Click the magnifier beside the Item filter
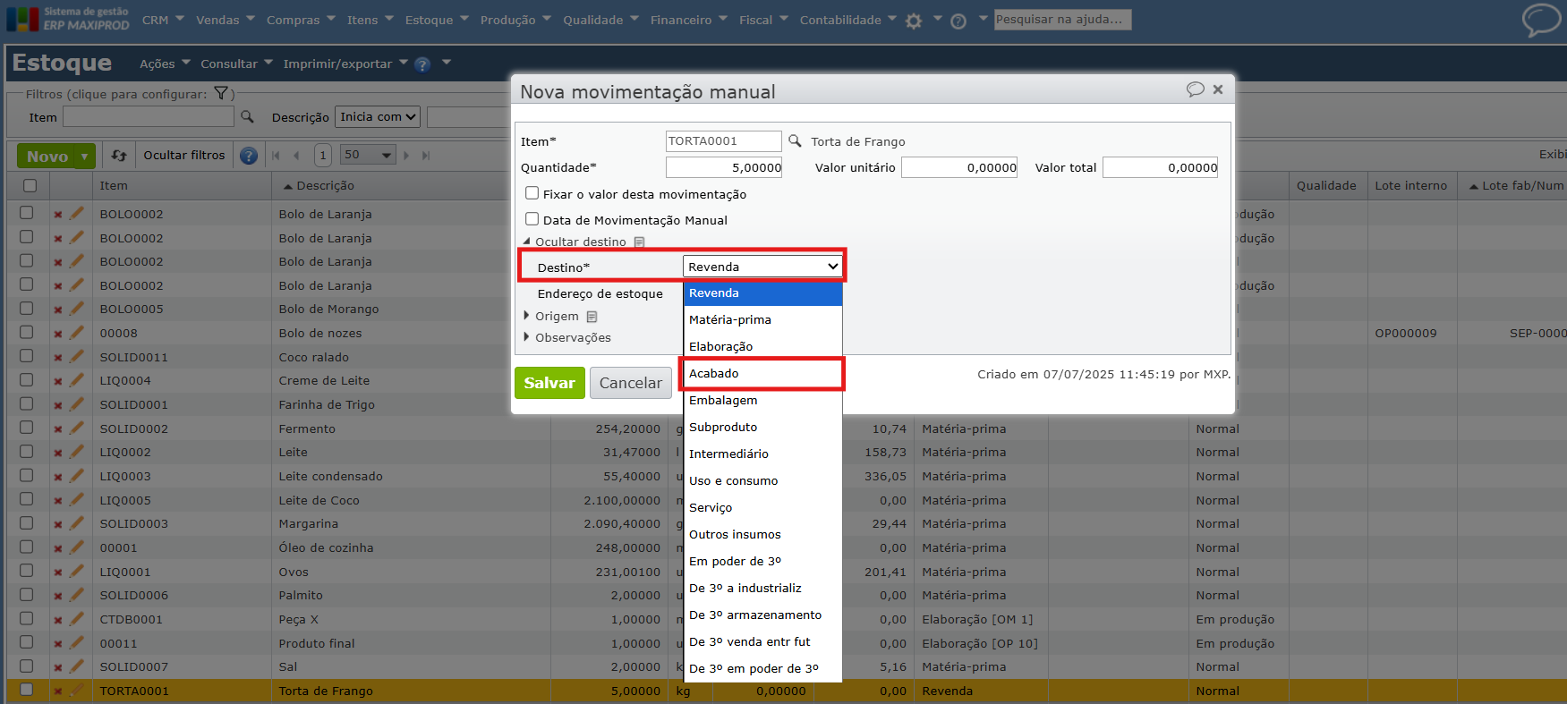The height and width of the screenshot is (704, 1567). point(248,117)
